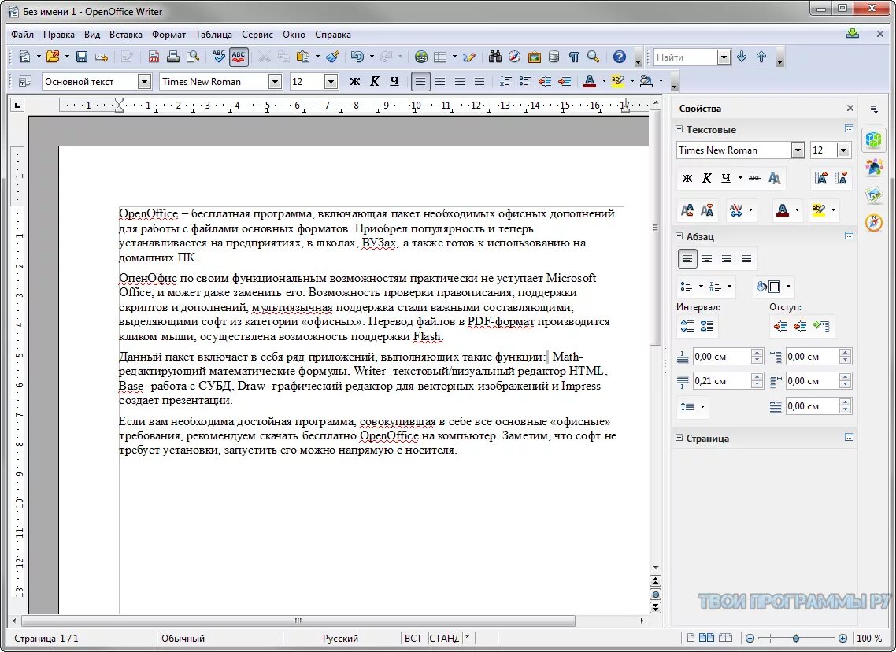Click Русский language in status bar
The width and height of the screenshot is (896, 652).
point(341,639)
